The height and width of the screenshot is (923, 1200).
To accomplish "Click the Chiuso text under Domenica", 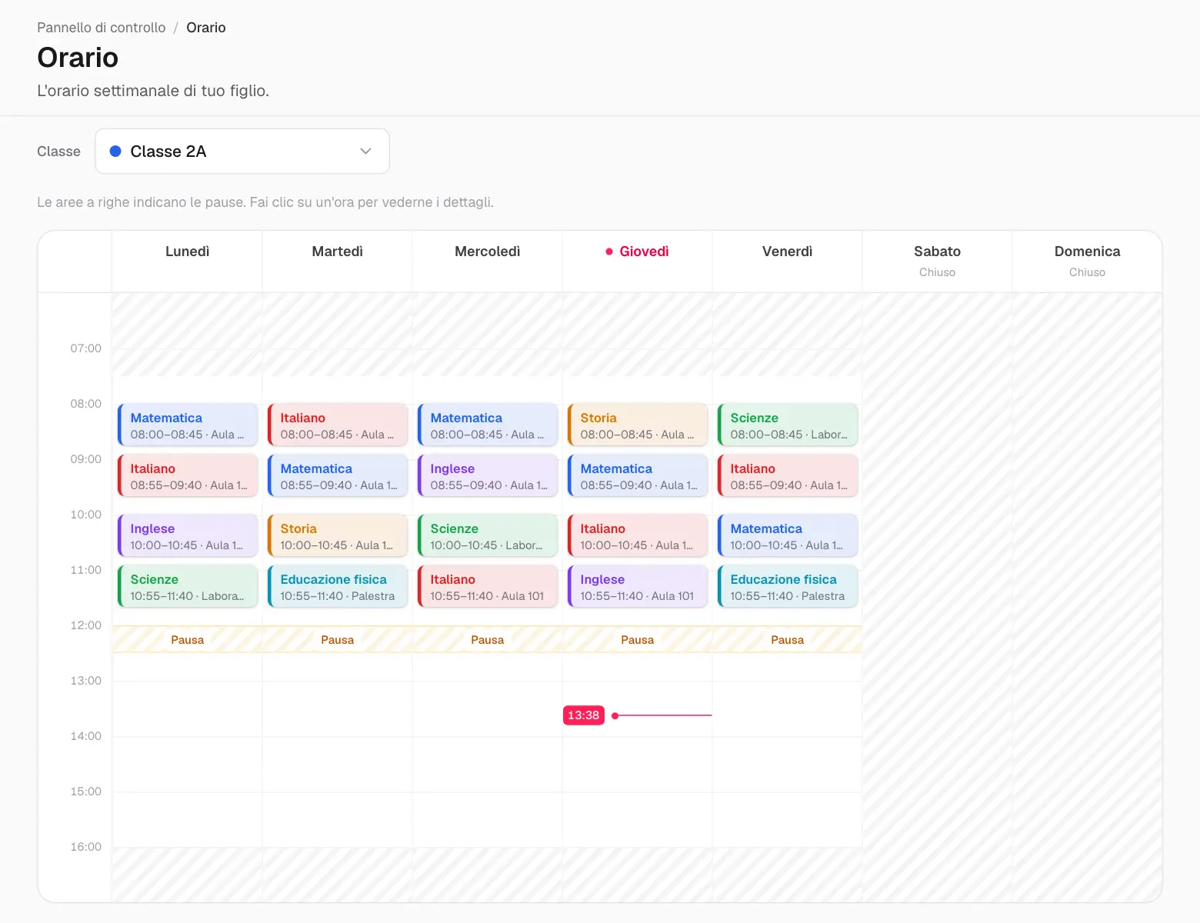I will pyautogui.click(x=1088, y=272).
